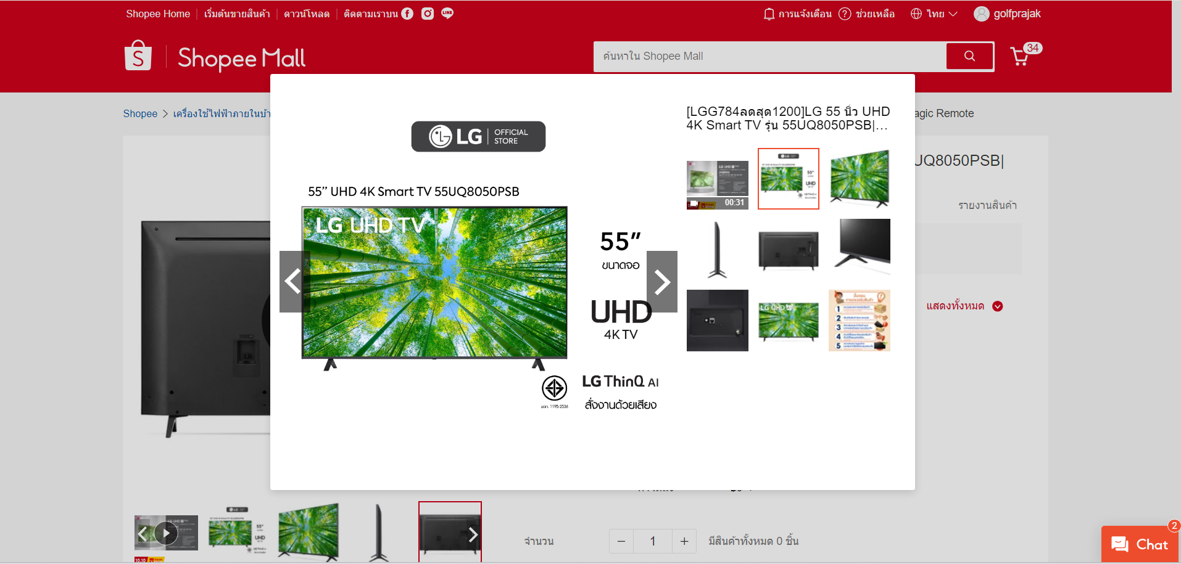Viewport: 1181px width, 564px height.
Task: Open Shopee LINE page icon
Action: click(447, 14)
